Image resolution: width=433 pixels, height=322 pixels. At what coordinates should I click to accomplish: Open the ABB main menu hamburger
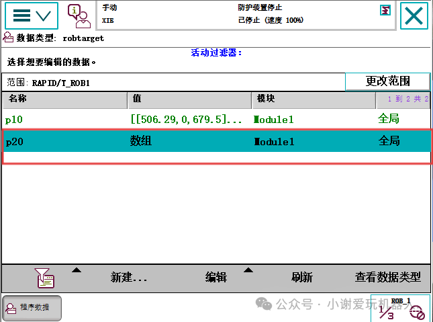click(x=32, y=15)
